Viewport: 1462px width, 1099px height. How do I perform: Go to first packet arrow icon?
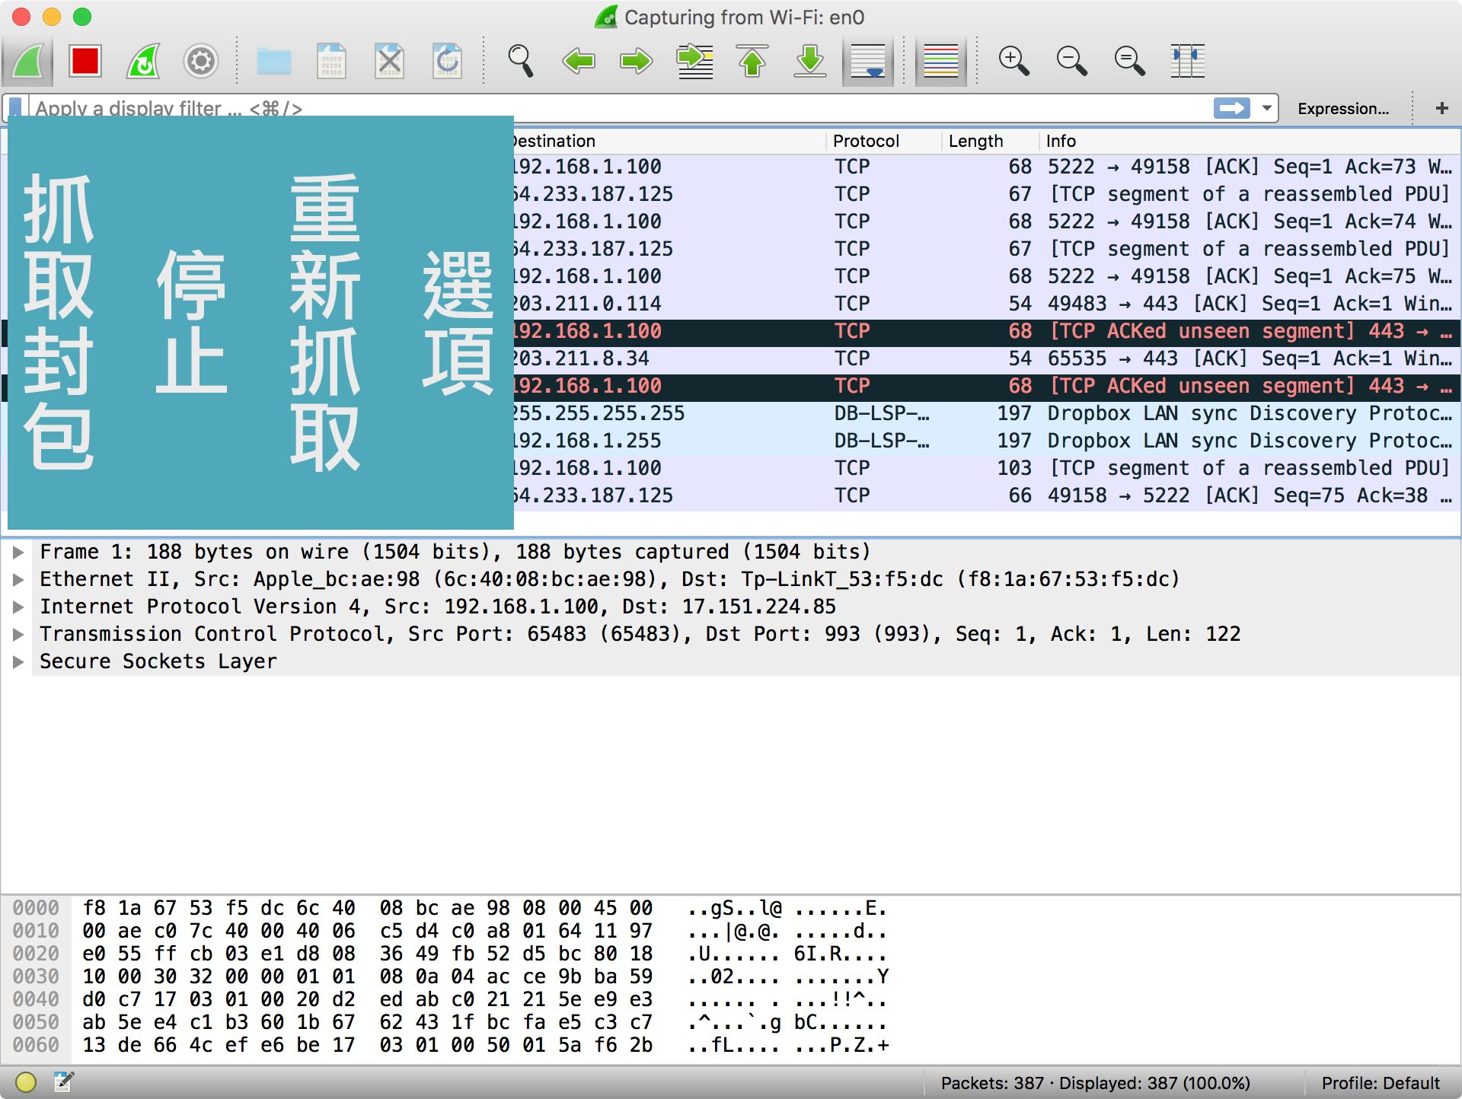[752, 61]
